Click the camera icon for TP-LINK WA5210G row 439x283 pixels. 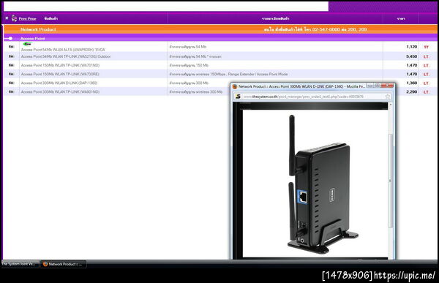click(x=11, y=56)
